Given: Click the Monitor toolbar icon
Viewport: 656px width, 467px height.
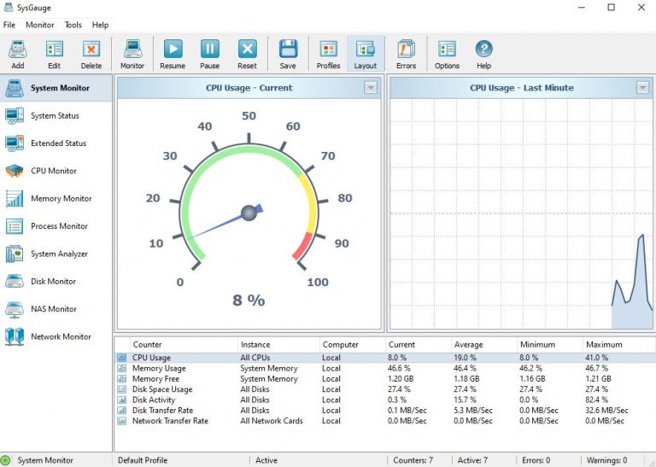Looking at the screenshot, I should 132,54.
